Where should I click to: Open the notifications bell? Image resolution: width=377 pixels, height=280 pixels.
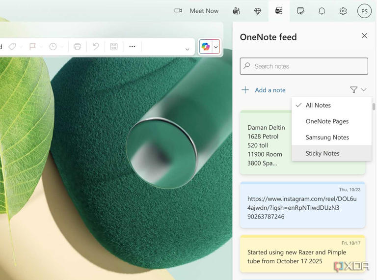[x=322, y=11]
